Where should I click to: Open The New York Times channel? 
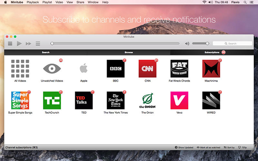[116, 100]
